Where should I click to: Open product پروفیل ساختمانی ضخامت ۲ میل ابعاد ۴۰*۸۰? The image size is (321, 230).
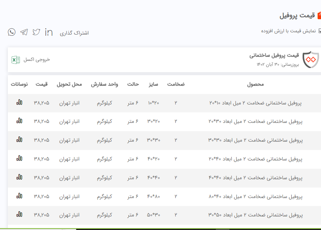(255, 196)
